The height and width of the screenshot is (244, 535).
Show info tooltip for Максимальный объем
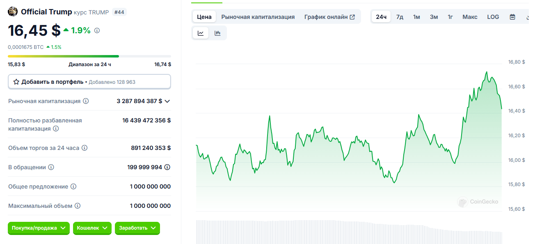[x=78, y=206]
